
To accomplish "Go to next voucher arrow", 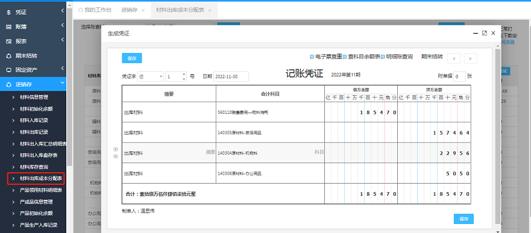I will (x=470, y=58).
